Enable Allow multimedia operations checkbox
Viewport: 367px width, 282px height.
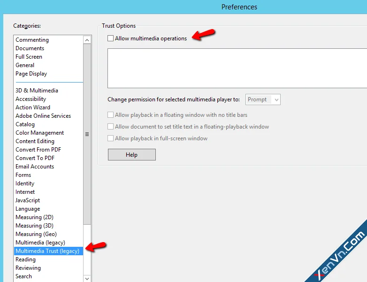[110, 38]
